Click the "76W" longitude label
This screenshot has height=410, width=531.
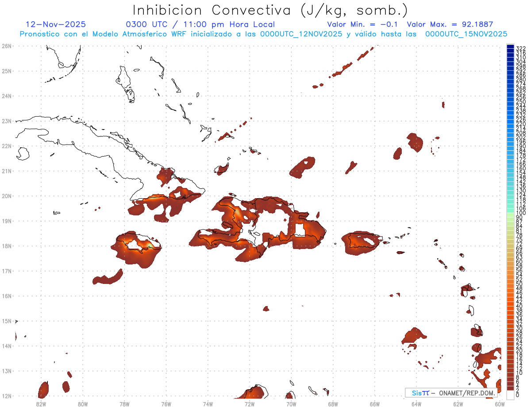(166, 404)
